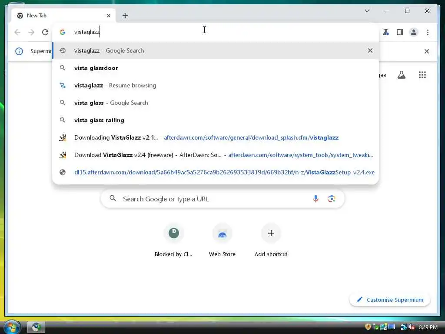The height and width of the screenshot is (334, 445).
Task: Click the info icon on the infobar
Action: coord(19,51)
